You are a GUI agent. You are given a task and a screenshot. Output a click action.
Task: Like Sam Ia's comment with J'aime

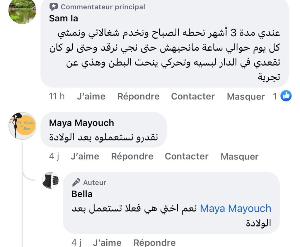click(x=91, y=96)
